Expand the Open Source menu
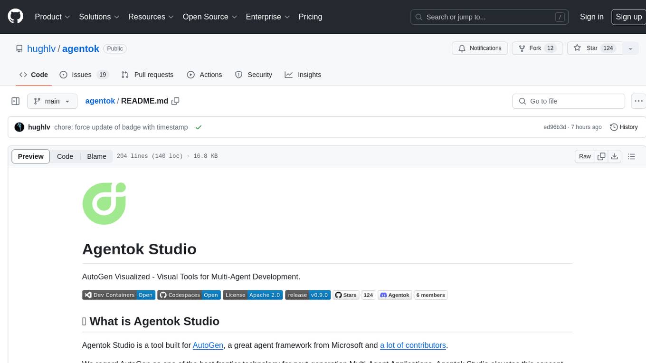The height and width of the screenshot is (363, 646). click(x=210, y=17)
